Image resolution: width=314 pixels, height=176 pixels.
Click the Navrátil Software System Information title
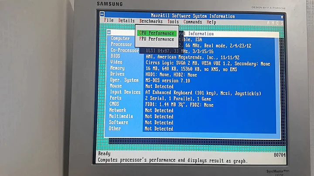[x=193, y=16]
